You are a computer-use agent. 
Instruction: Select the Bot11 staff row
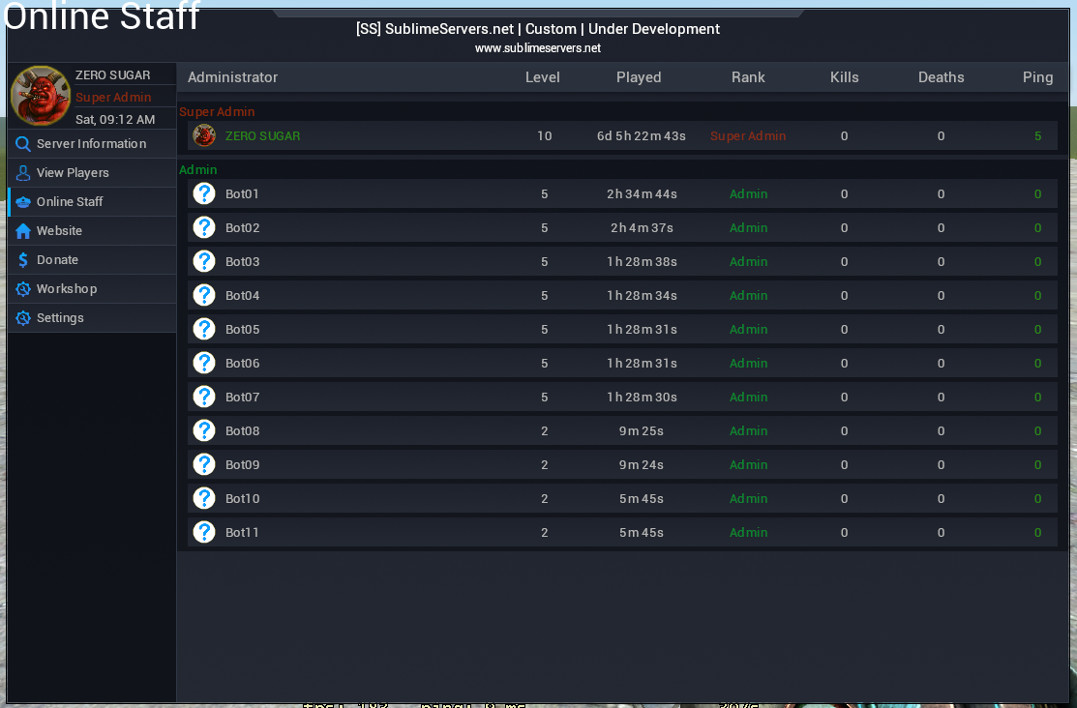coord(621,532)
